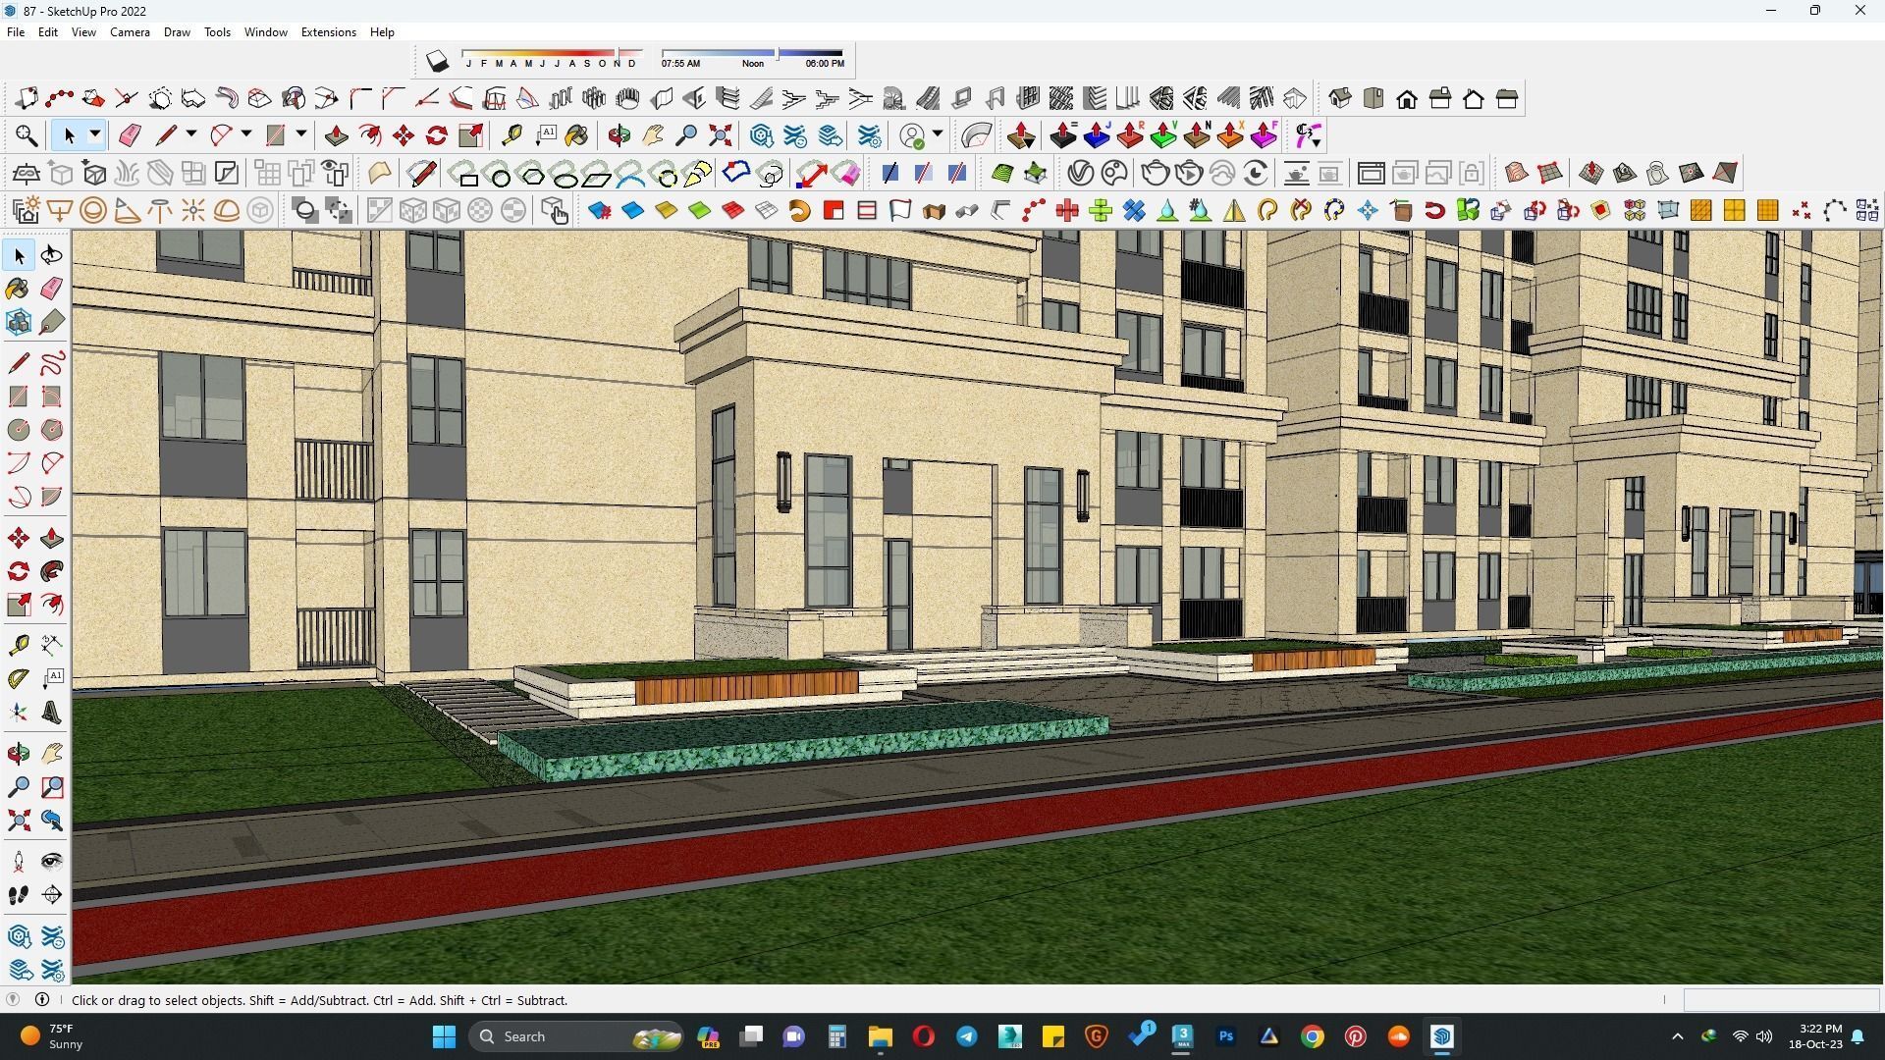Click the Round Push Pull R icon

[x=1130, y=135]
